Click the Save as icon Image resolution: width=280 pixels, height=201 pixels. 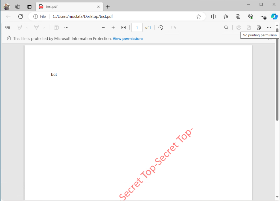(259, 28)
